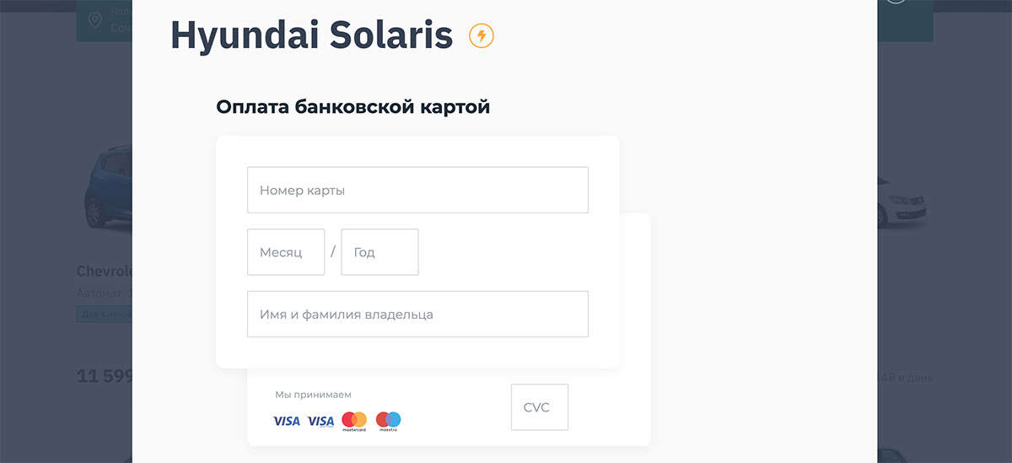Select the Год expiry field
The height and width of the screenshot is (463, 1012).
click(x=379, y=252)
